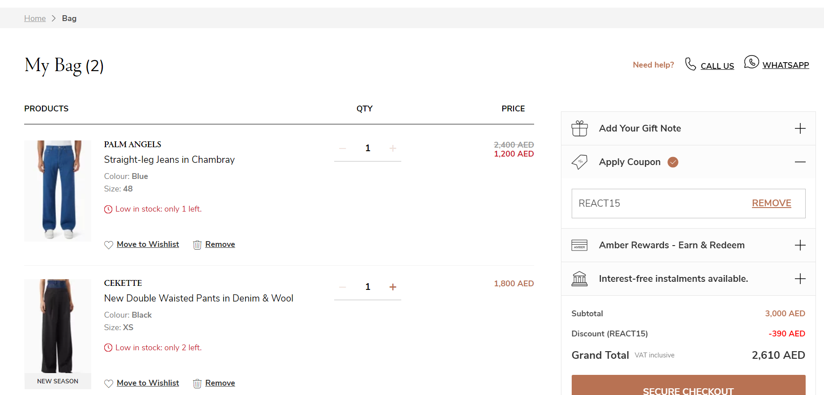Click the low stock clock icon for jeans
824x395 pixels.
tap(108, 209)
